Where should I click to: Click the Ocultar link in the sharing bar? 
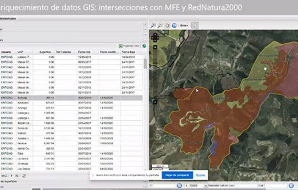coord(200,175)
